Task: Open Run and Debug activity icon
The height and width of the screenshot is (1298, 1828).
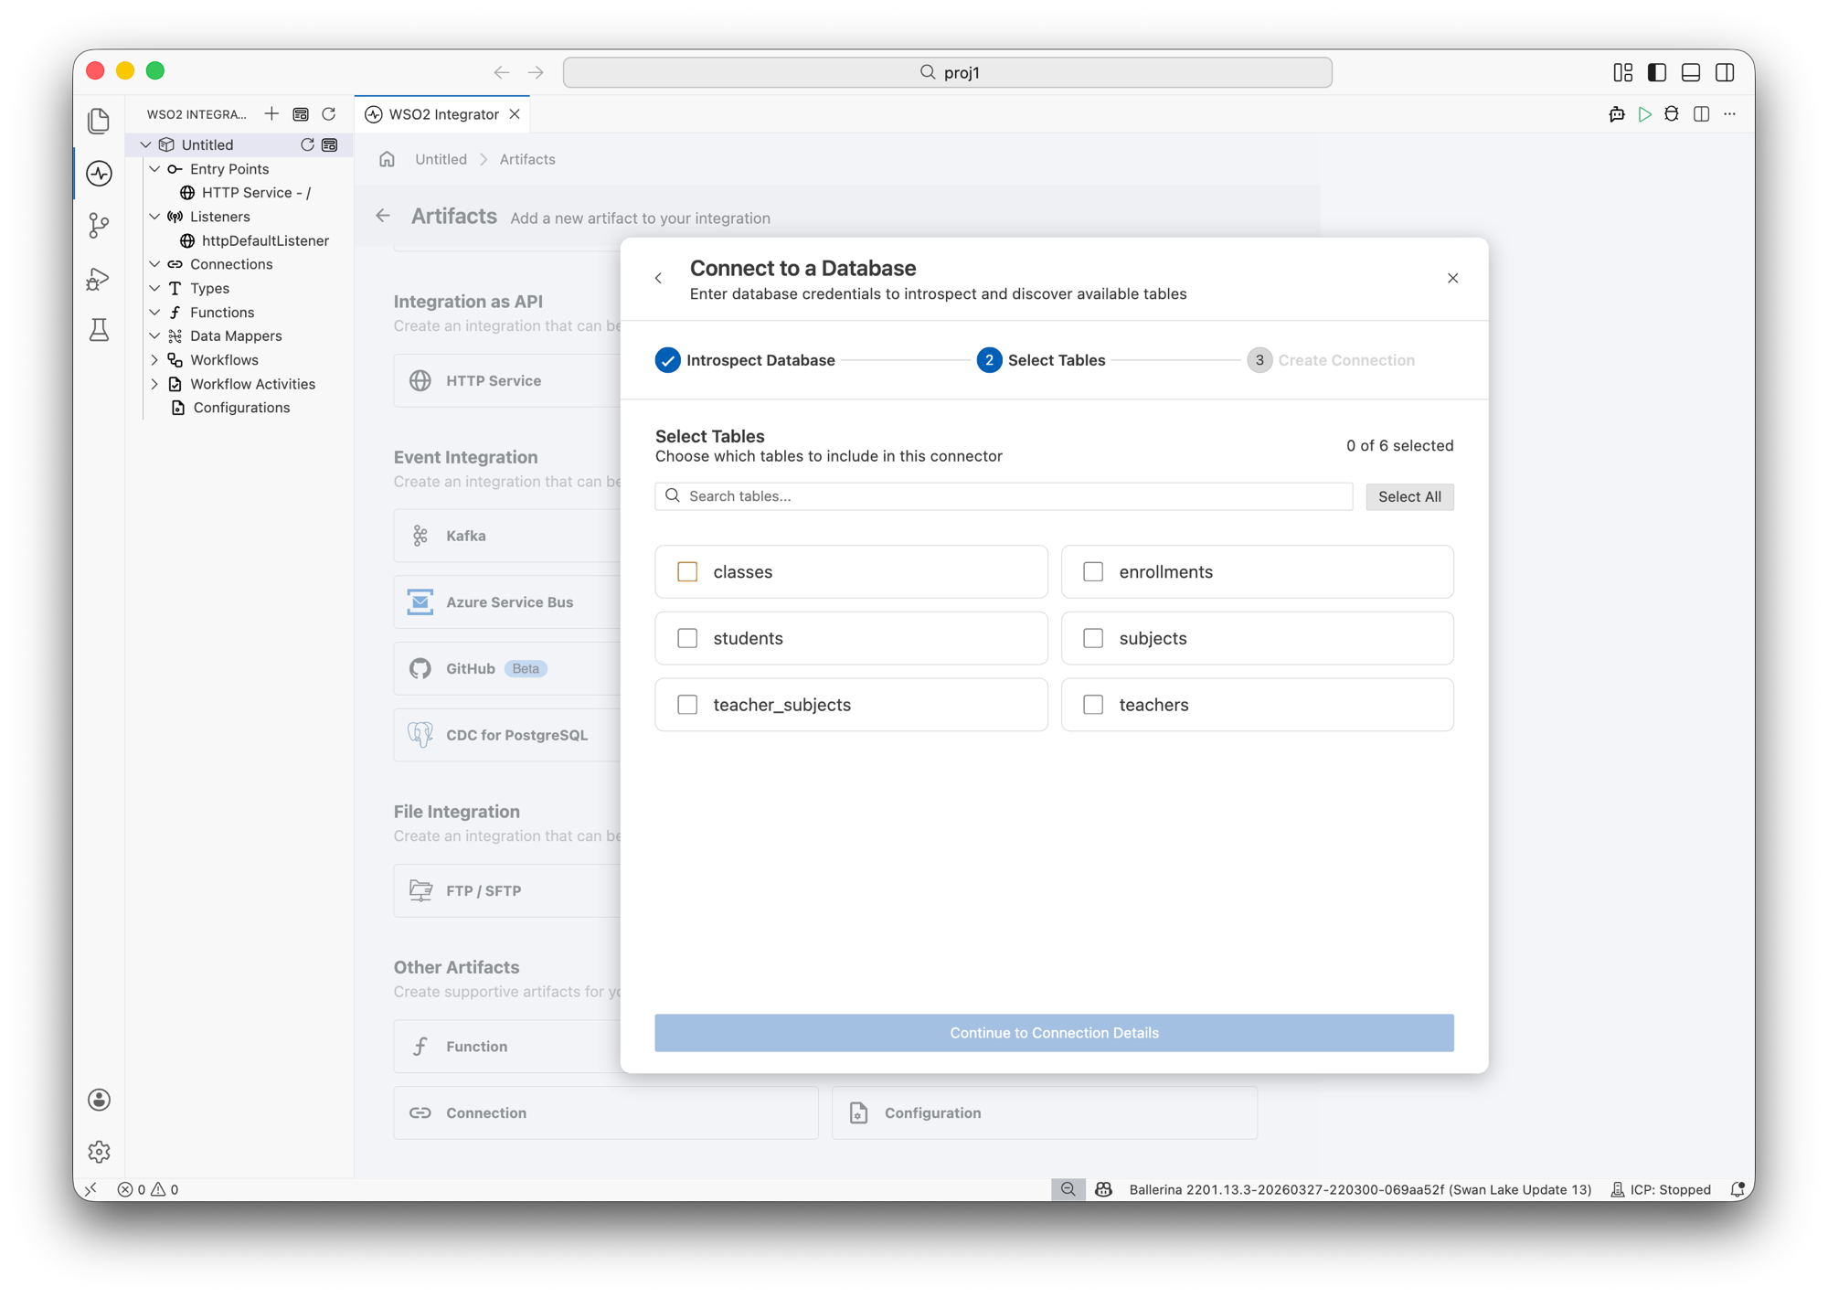Action: click(99, 278)
